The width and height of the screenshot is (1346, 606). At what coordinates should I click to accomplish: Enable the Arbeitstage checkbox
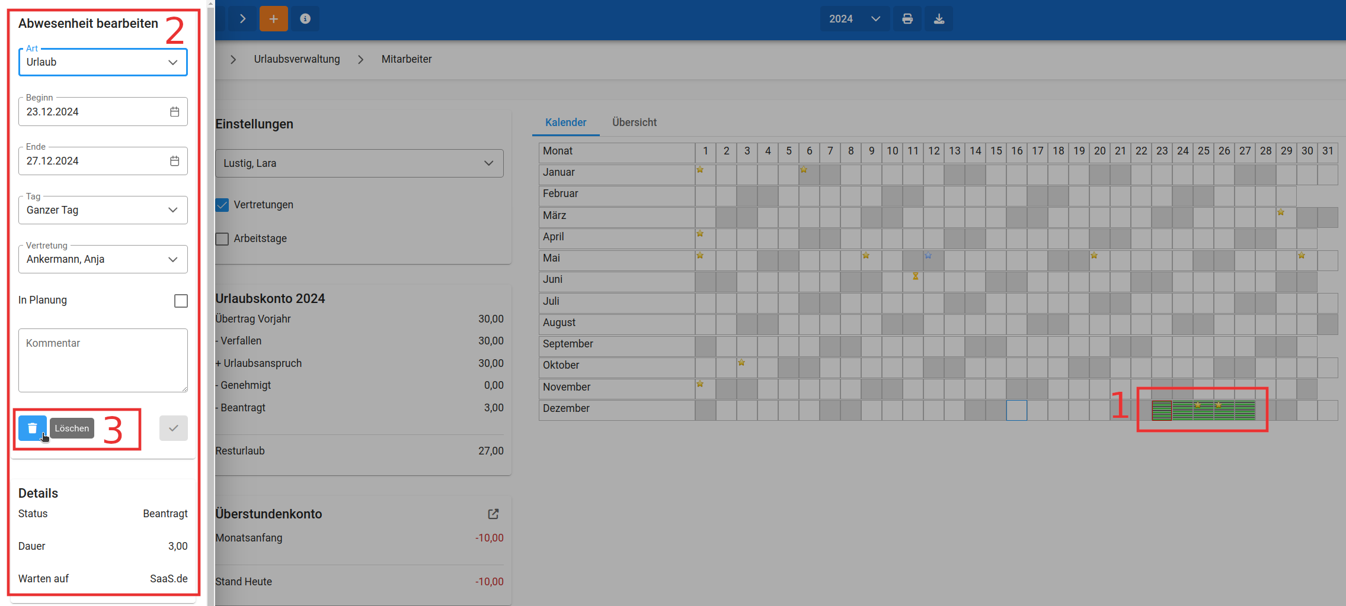click(222, 238)
